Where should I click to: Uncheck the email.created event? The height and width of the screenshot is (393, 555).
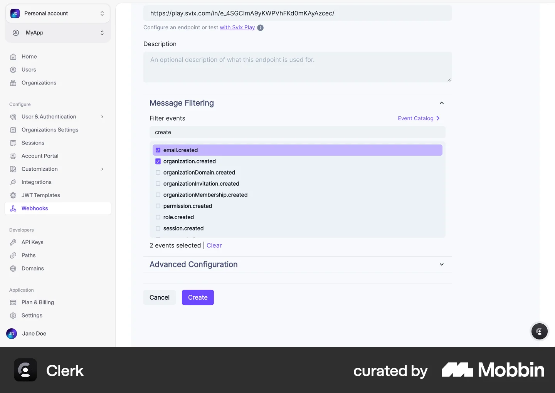[x=158, y=150]
